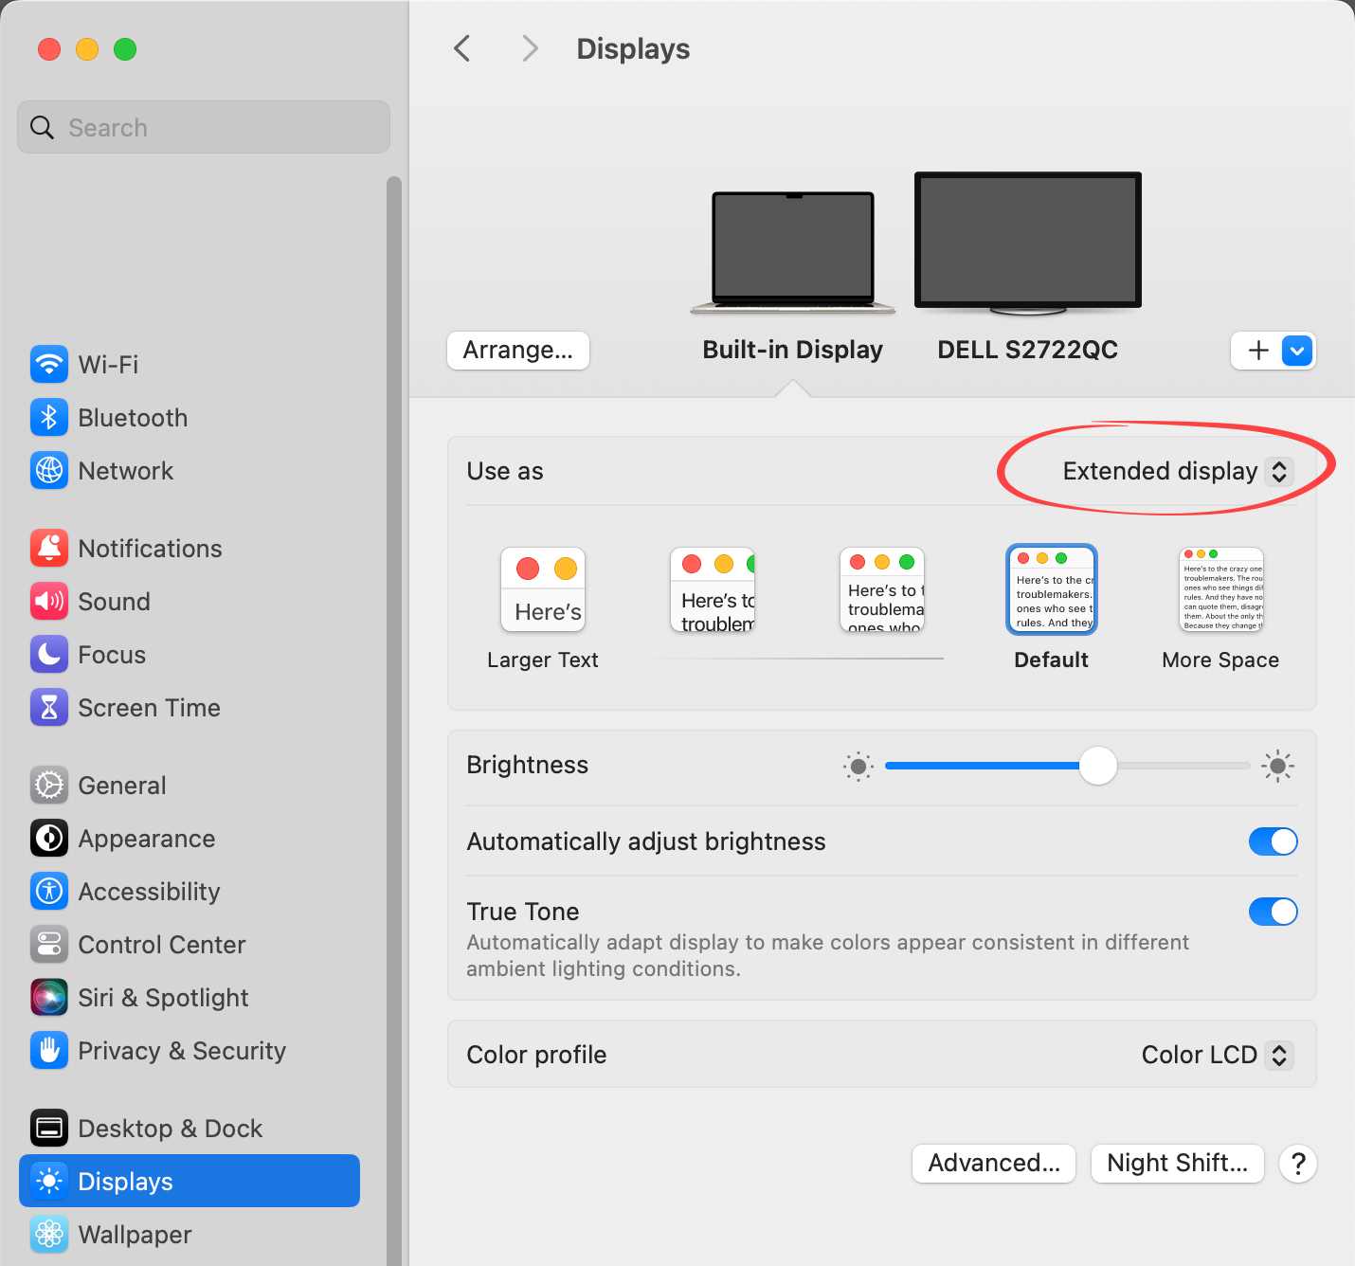Expand the Color profile dropdown

tap(1217, 1055)
